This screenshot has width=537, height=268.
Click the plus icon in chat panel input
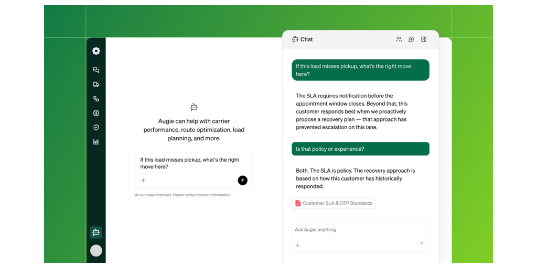tap(297, 245)
